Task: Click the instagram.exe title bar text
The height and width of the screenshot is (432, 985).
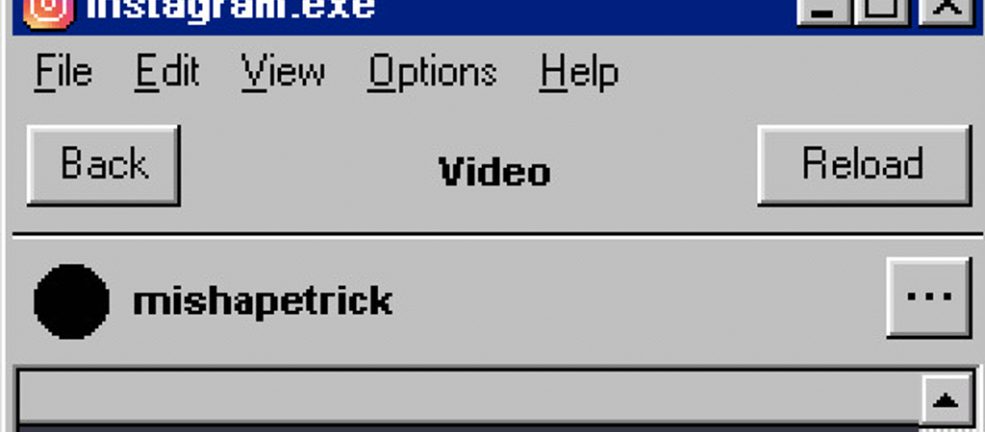Action: coord(230,10)
